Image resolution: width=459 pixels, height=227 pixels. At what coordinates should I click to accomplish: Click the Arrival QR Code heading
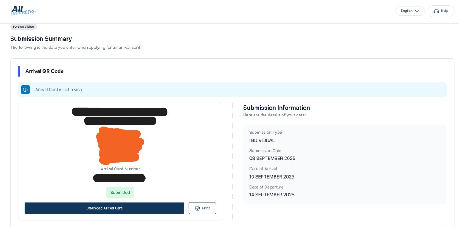tap(45, 71)
